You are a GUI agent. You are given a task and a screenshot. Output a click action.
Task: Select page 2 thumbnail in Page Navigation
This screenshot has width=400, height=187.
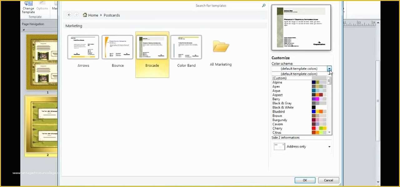tap(42, 126)
